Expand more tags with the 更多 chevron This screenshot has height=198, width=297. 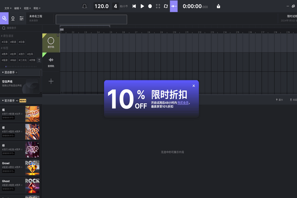[x=39, y=60]
